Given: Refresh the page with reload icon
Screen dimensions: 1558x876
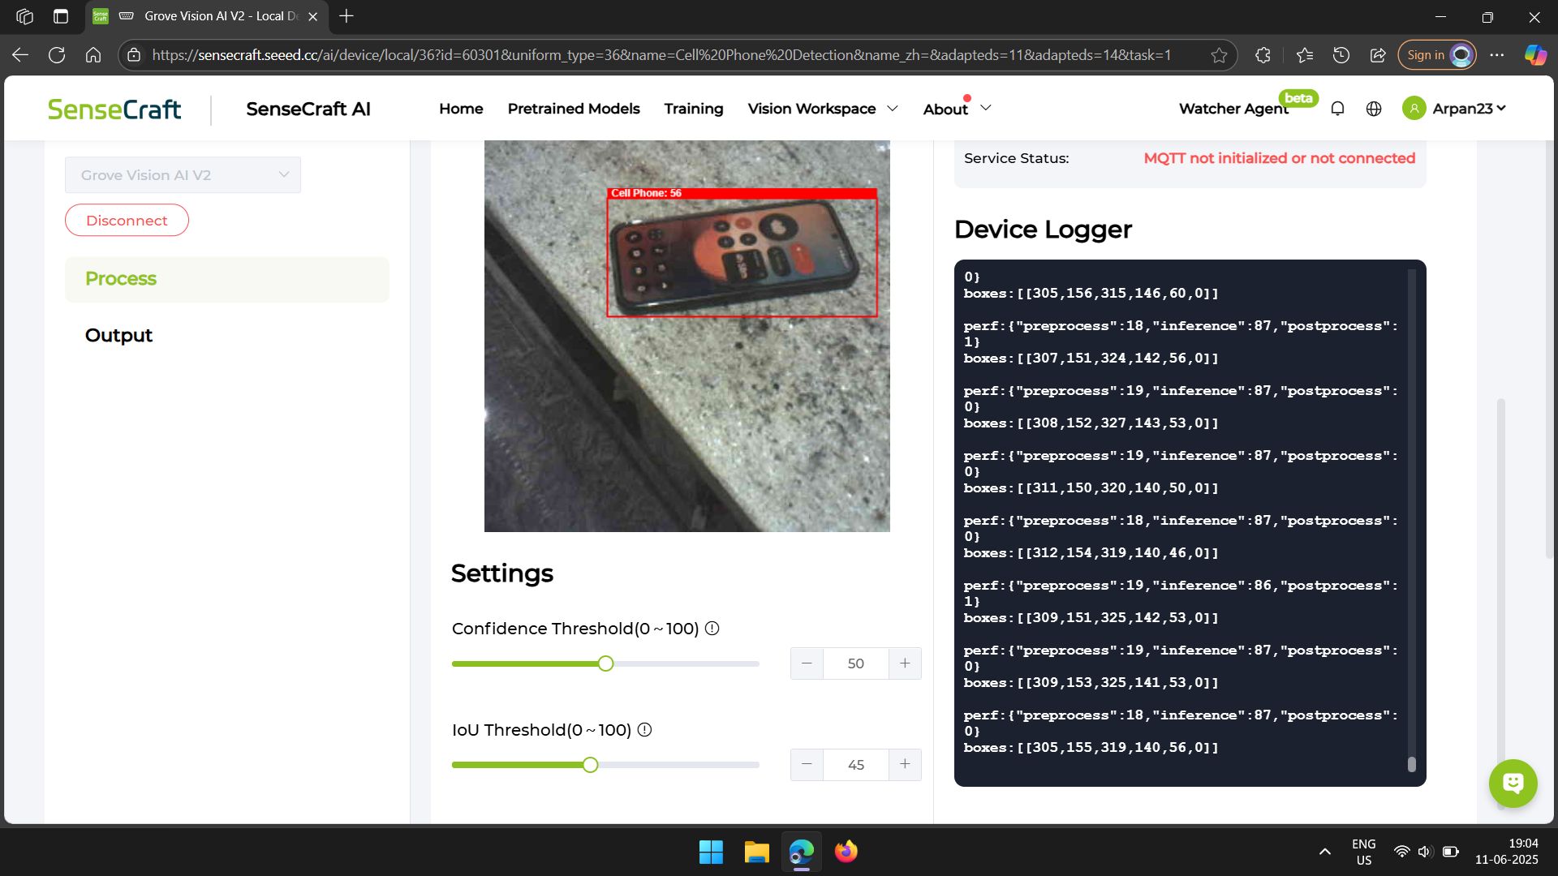Looking at the screenshot, I should pyautogui.click(x=57, y=55).
